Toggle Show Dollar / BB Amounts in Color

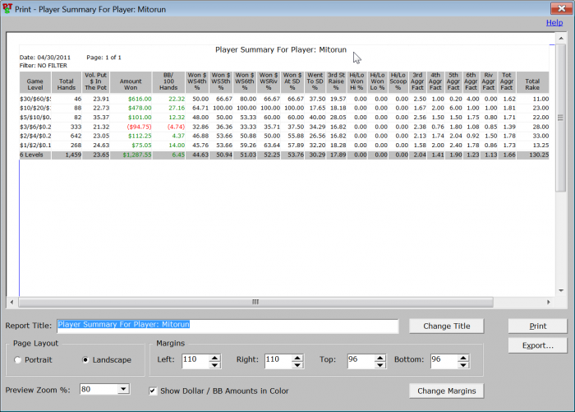[x=154, y=390]
